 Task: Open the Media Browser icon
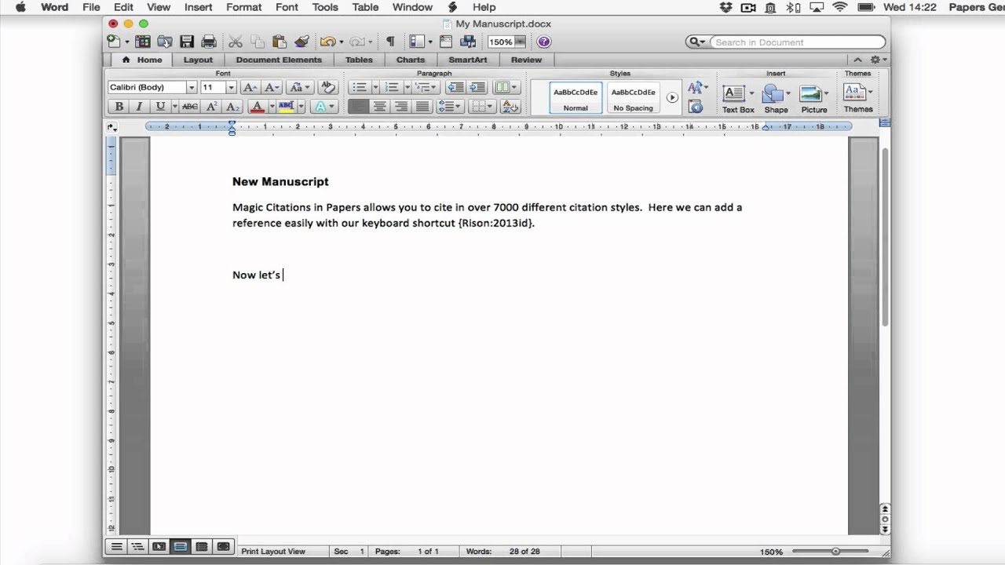click(469, 42)
